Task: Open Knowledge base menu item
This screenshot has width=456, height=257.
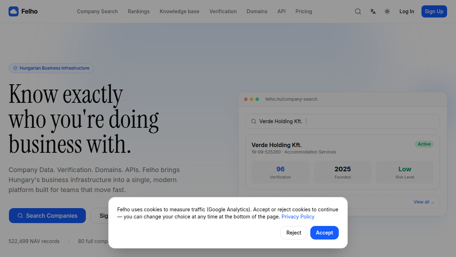Action: coord(180,11)
